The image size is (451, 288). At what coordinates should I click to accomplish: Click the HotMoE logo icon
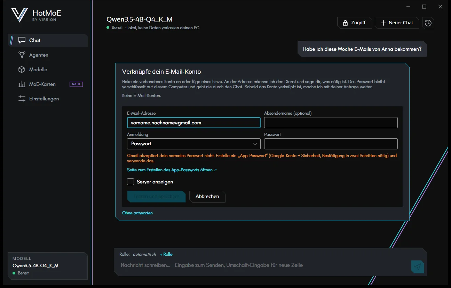pos(19,15)
